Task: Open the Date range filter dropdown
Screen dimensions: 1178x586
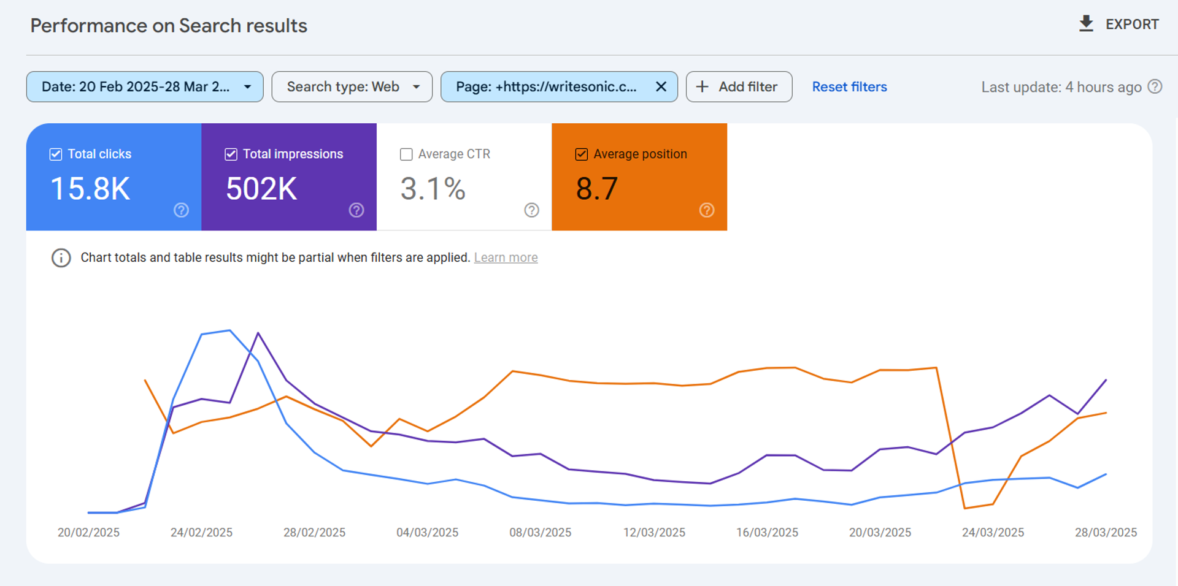Action: 145,86
